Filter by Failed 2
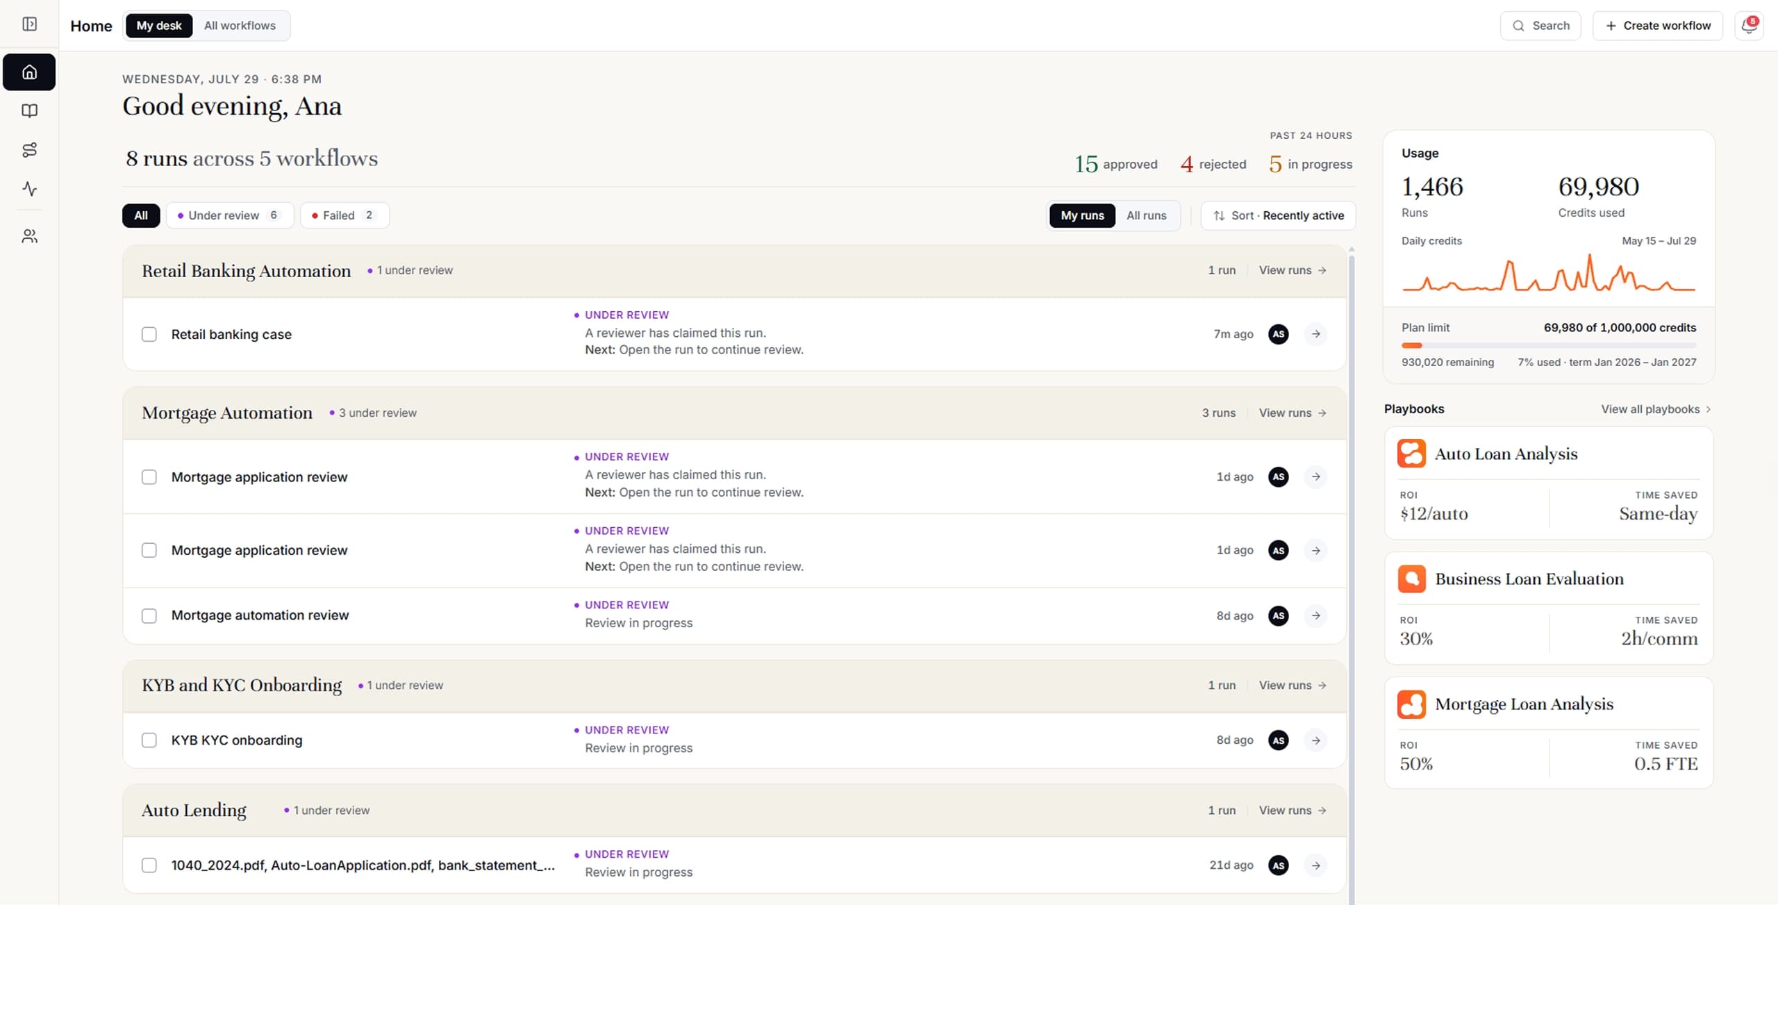The height and width of the screenshot is (1021, 1778). [x=344, y=215]
